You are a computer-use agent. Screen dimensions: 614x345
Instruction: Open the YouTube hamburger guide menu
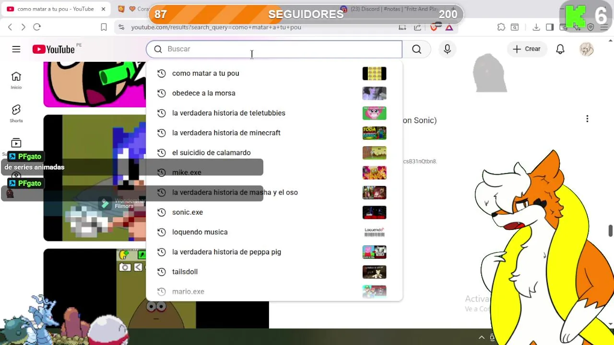pos(16,49)
